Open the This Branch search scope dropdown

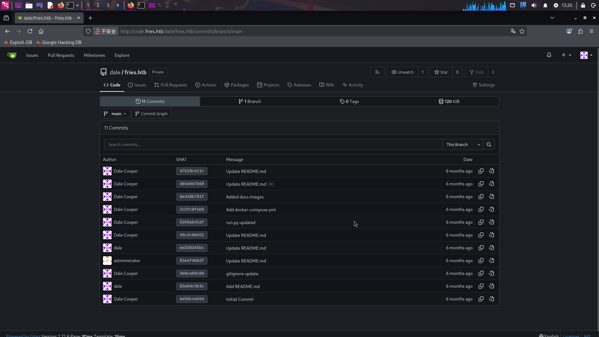pyautogui.click(x=463, y=144)
